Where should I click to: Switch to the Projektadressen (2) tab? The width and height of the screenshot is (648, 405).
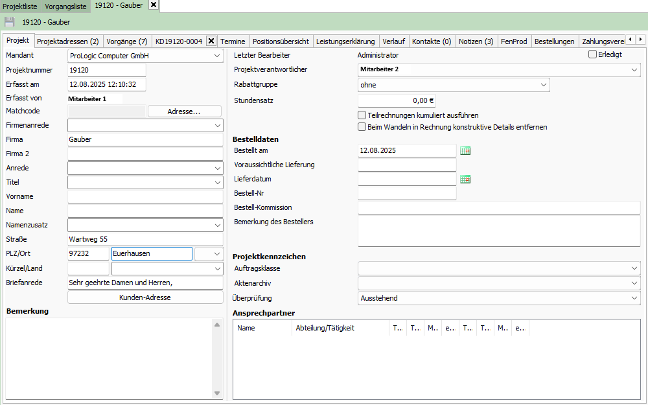click(67, 41)
